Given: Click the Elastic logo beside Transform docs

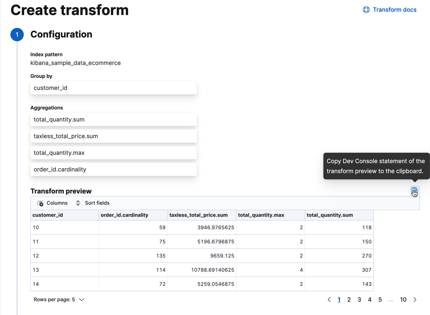Looking at the screenshot, I should (366, 9).
